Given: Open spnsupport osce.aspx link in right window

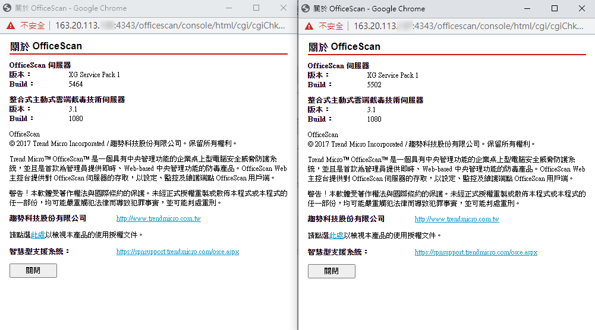Looking at the screenshot, I should coord(476,252).
